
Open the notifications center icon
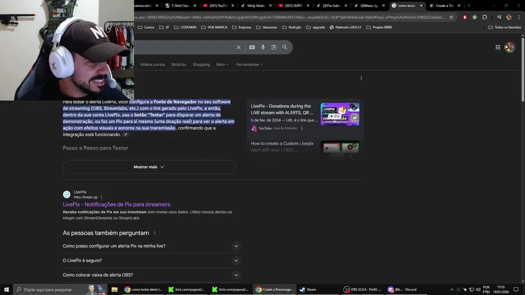[516, 289]
